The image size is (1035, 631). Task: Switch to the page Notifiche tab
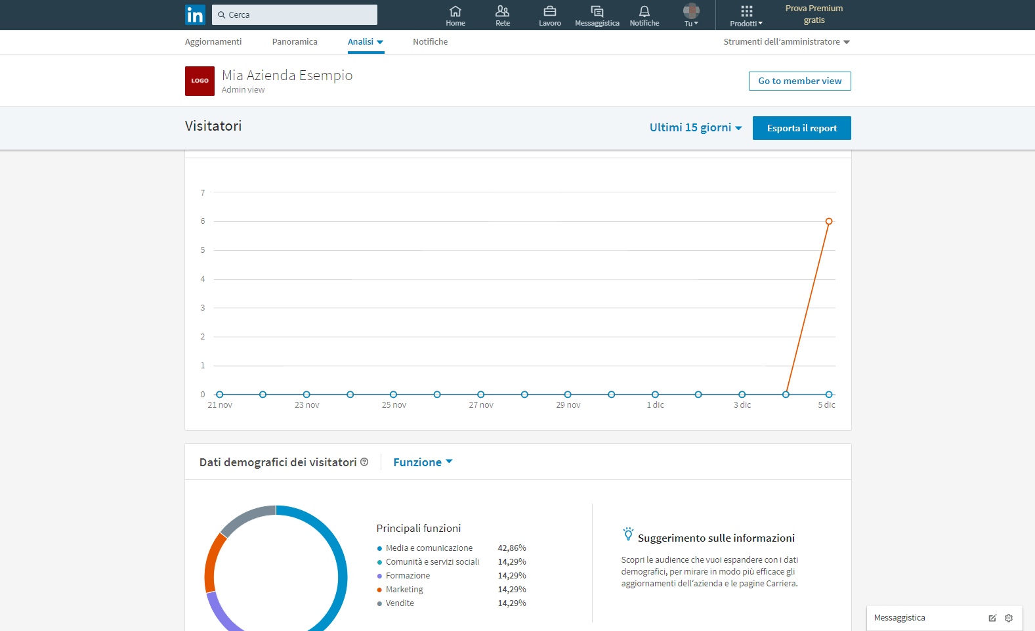click(430, 41)
